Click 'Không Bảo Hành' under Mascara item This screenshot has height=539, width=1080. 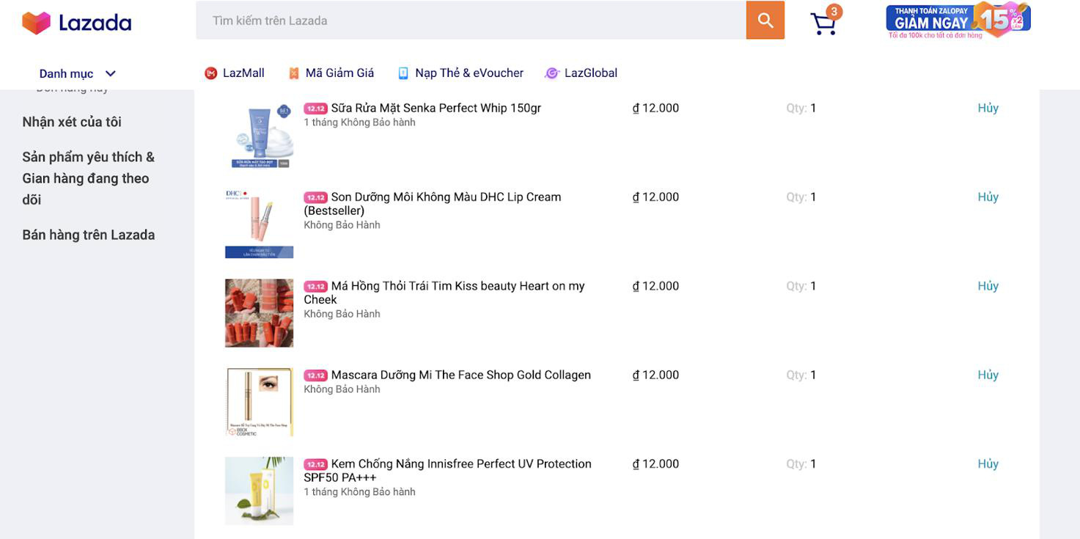(x=342, y=389)
